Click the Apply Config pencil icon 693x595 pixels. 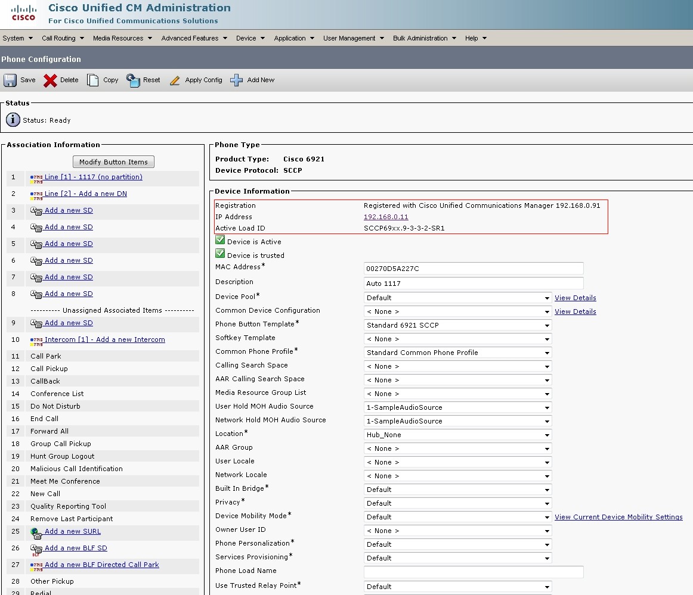point(175,80)
